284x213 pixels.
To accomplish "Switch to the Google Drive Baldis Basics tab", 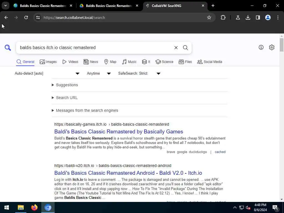I will pos(109,6).
